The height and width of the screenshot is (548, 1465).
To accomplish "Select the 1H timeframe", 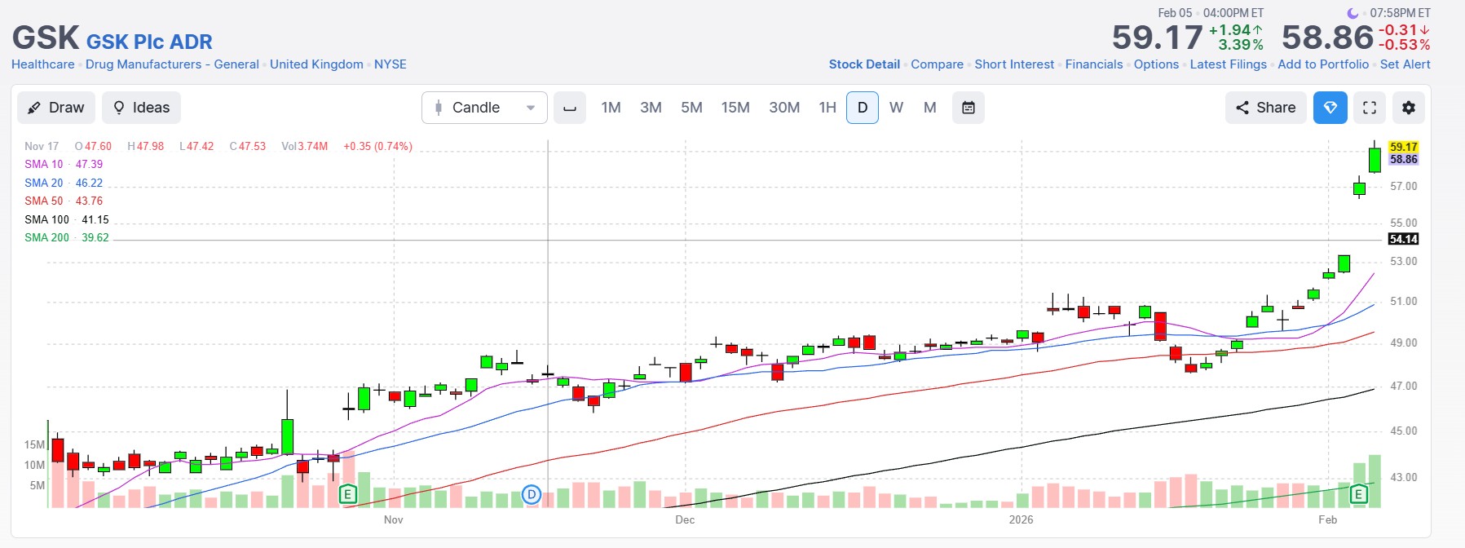I will click(x=827, y=108).
